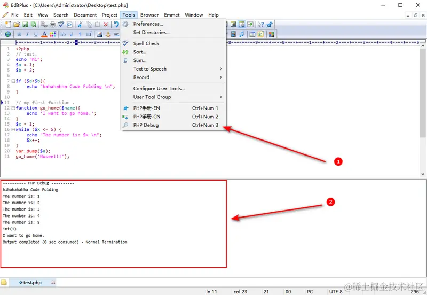Close the open Tools menu
Viewport: 427px width, 295px height.
tap(129, 15)
